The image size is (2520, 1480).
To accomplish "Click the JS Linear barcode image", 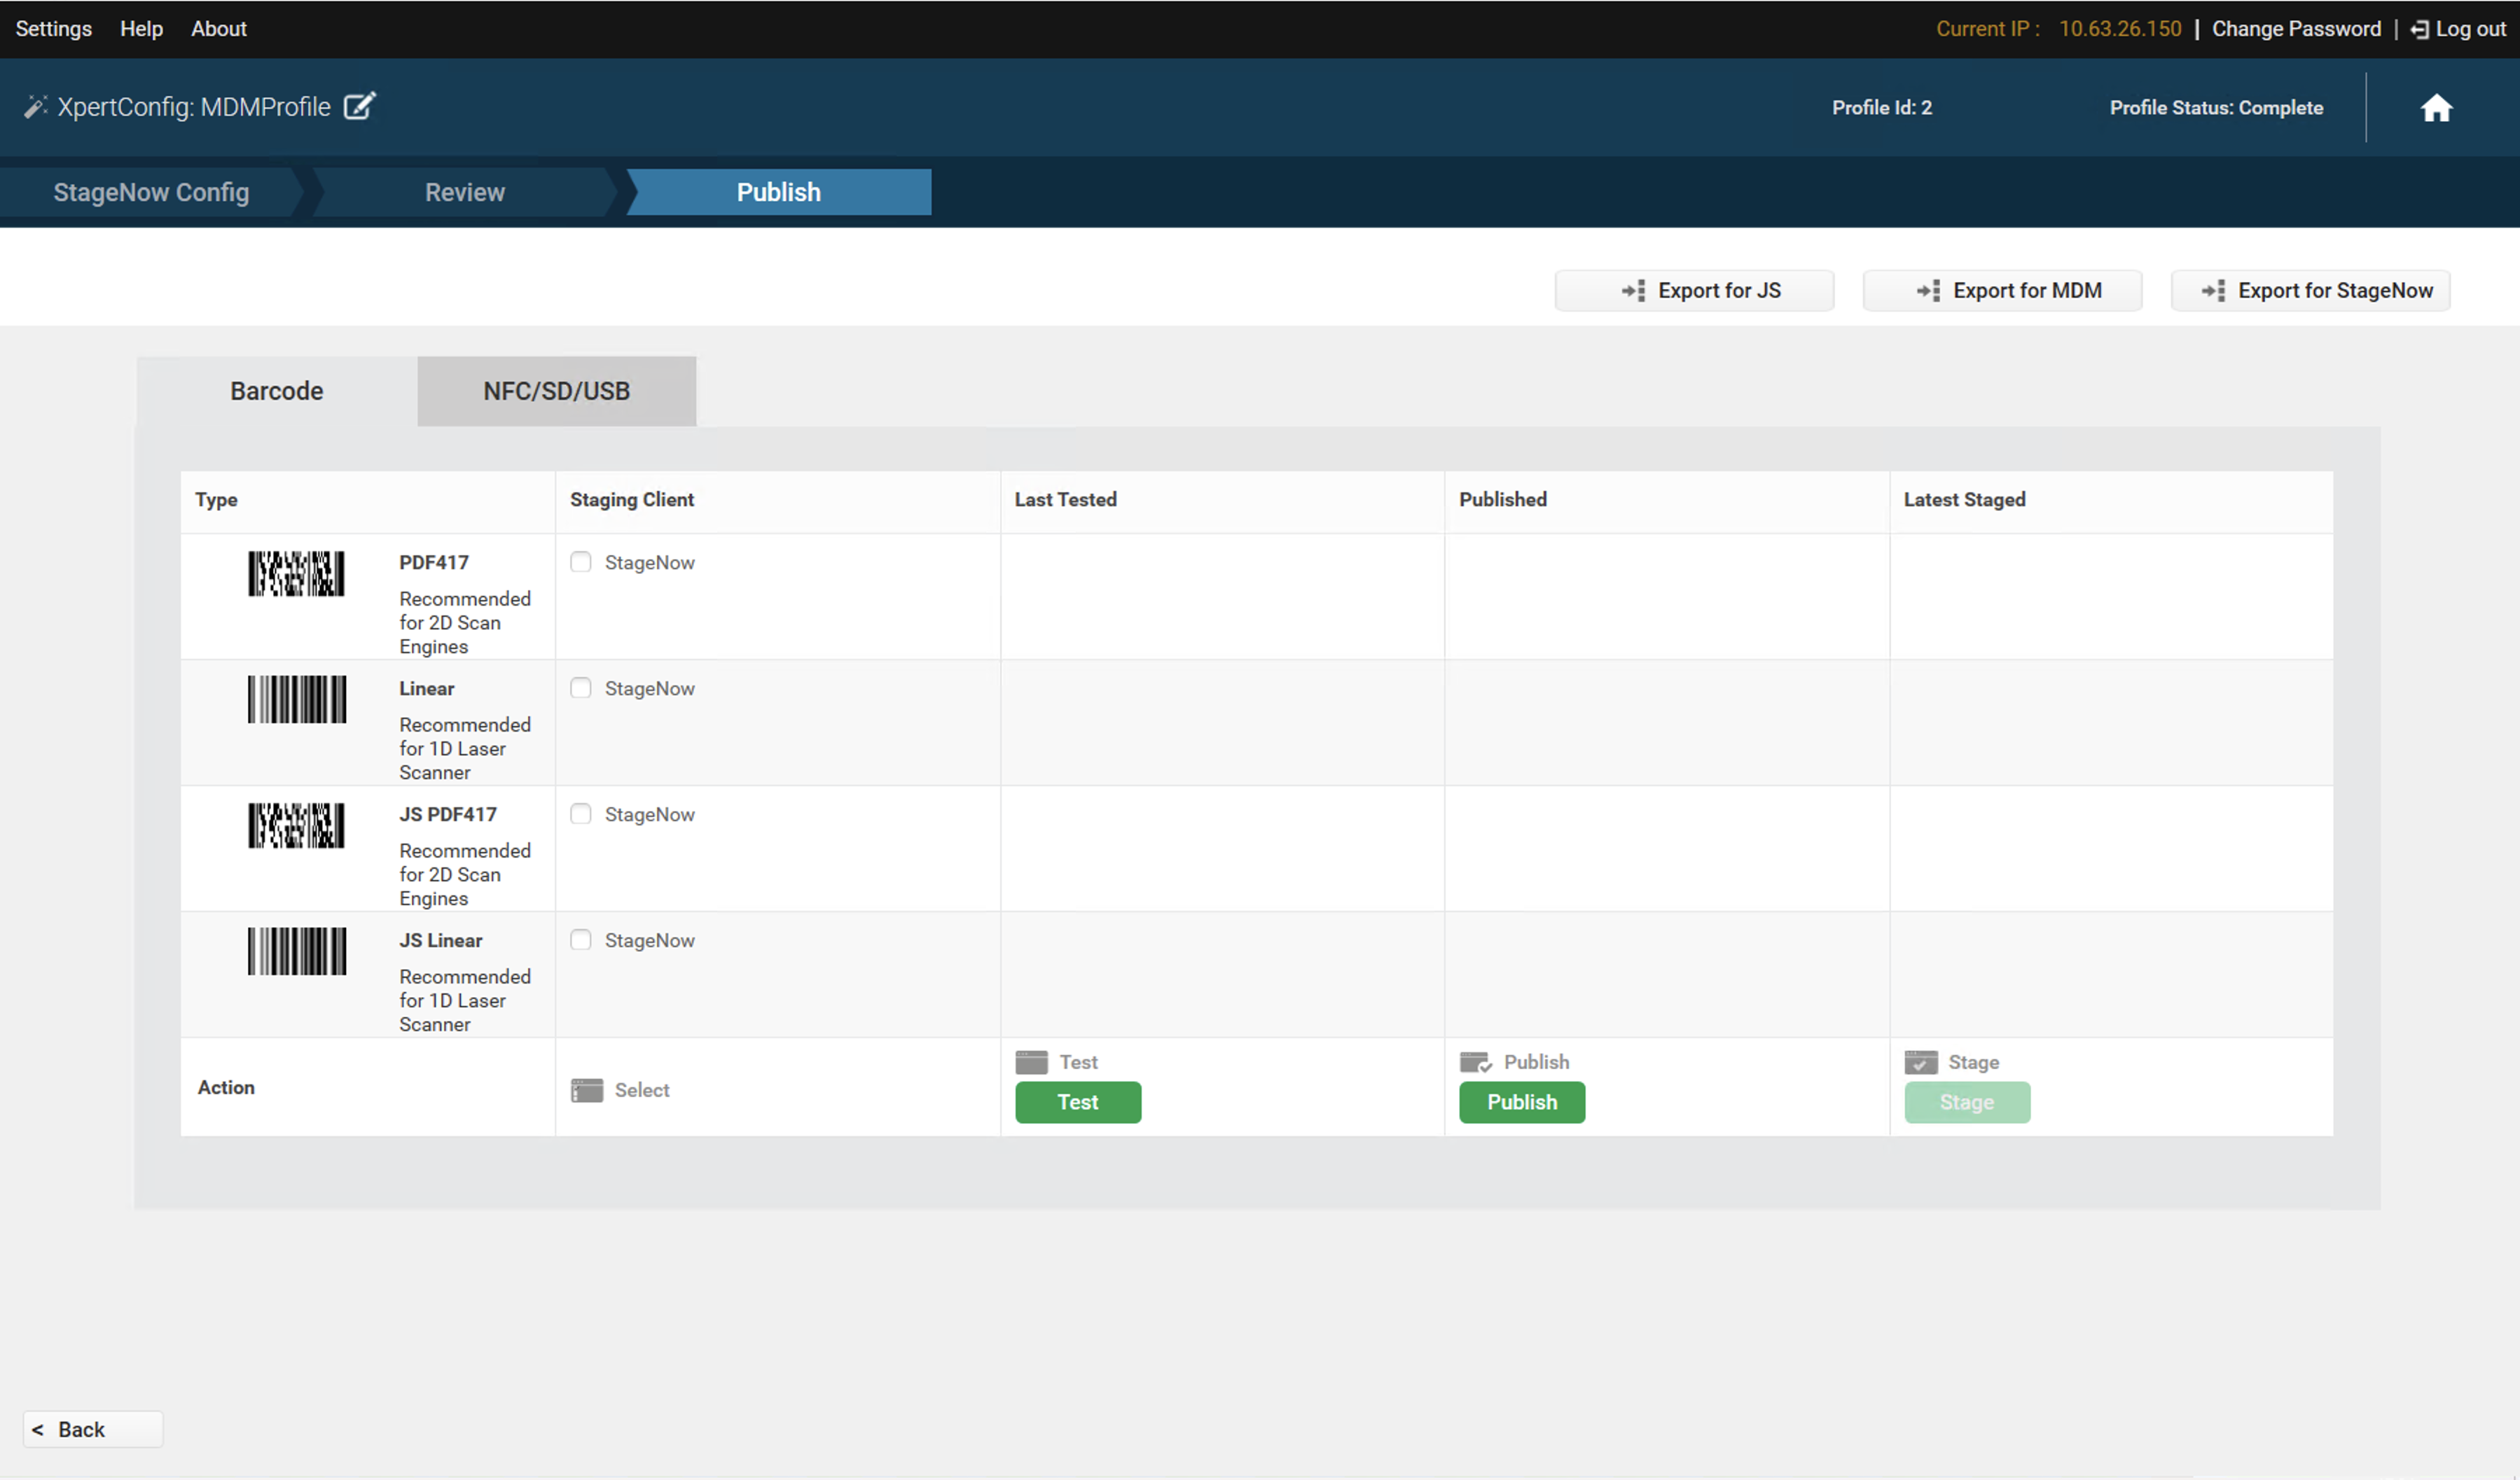I will point(296,951).
